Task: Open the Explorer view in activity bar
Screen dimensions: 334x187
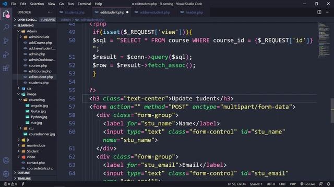Action: pos(6,14)
